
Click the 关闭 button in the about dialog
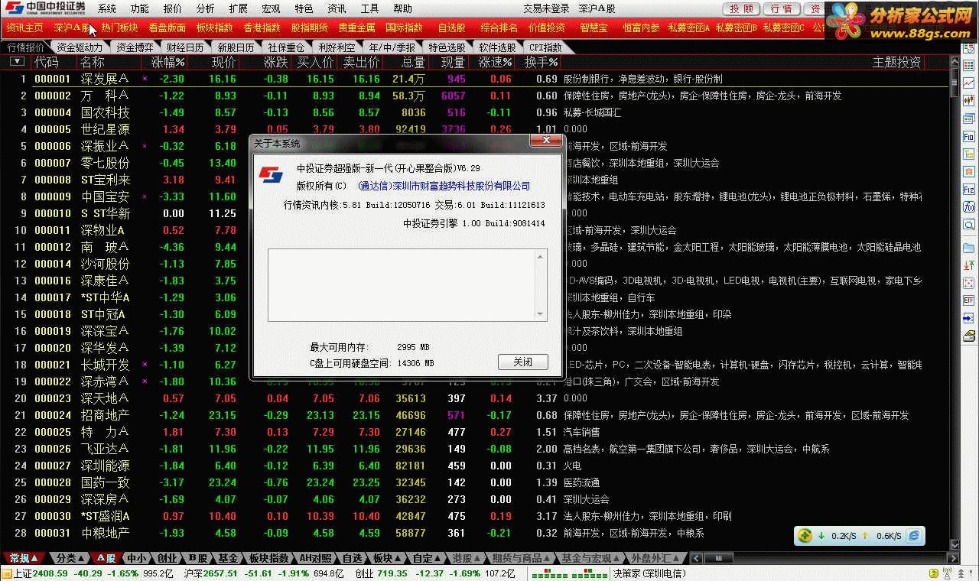(523, 362)
